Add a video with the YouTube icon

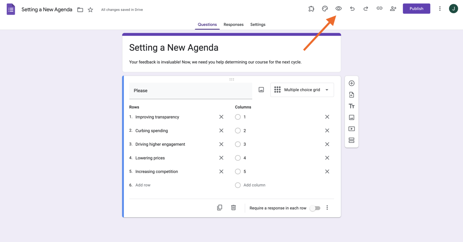pos(351,129)
